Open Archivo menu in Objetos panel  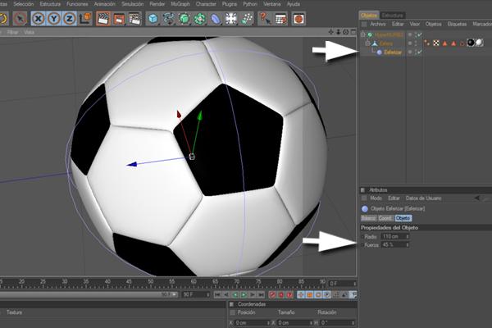coord(378,24)
